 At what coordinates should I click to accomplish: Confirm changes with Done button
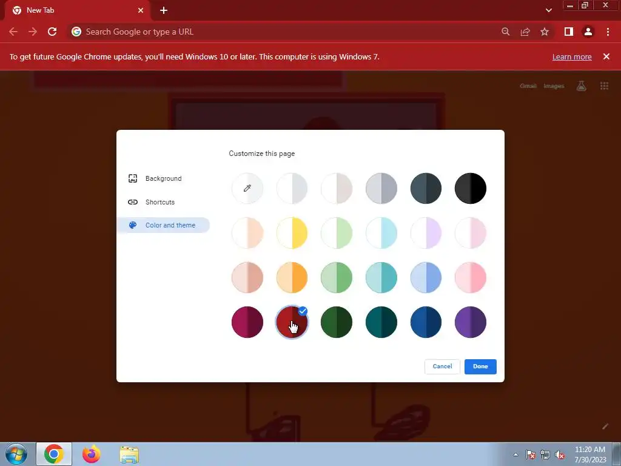pyautogui.click(x=480, y=366)
